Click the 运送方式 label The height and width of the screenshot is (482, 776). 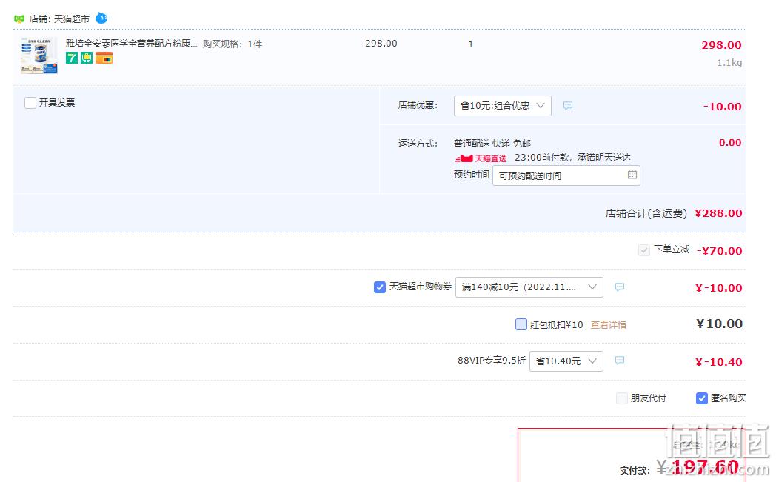click(x=418, y=144)
